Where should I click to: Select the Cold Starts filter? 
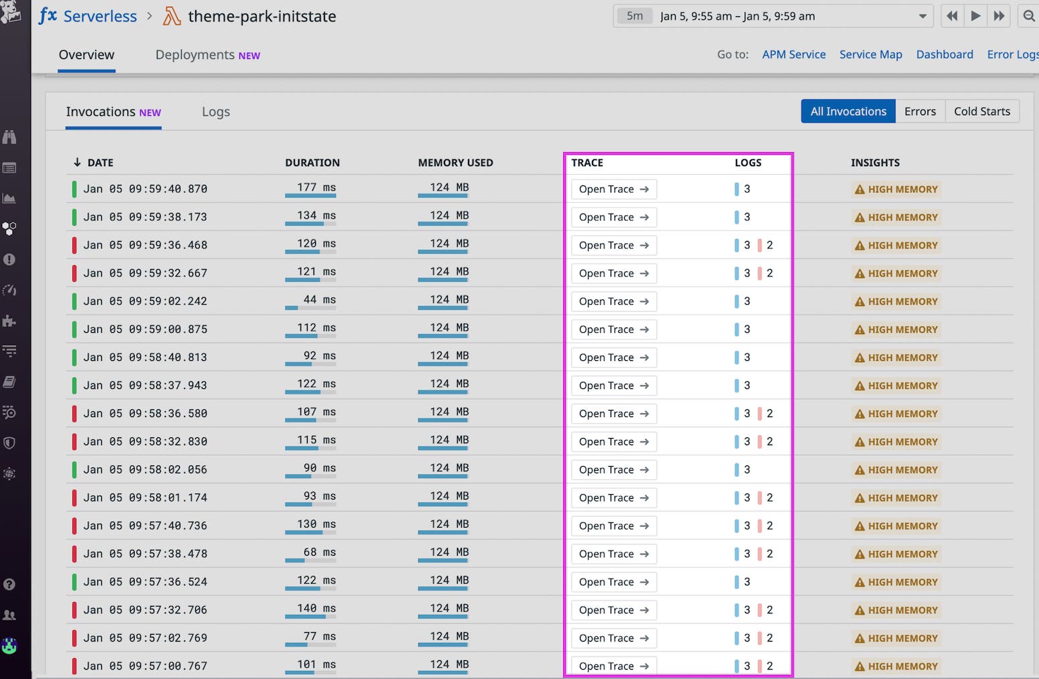click(x=981, y=111)
